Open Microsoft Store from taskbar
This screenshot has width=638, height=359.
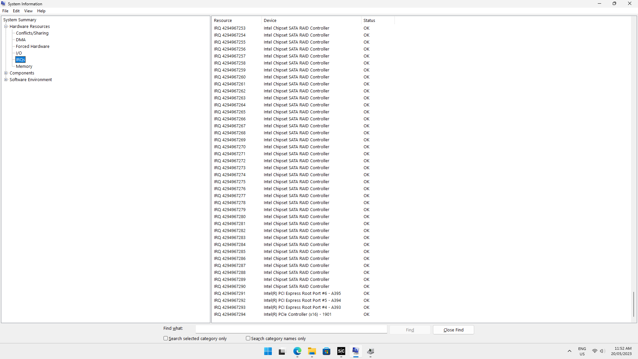click(326, 351)
